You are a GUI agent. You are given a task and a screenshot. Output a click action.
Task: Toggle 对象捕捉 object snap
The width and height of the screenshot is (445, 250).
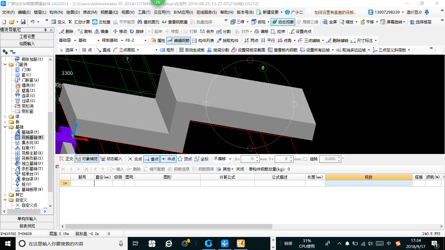(87, 159)
